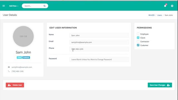178x100 pixels.
Task: Click the Edit User Information heading
Action: tap(63, 28)
